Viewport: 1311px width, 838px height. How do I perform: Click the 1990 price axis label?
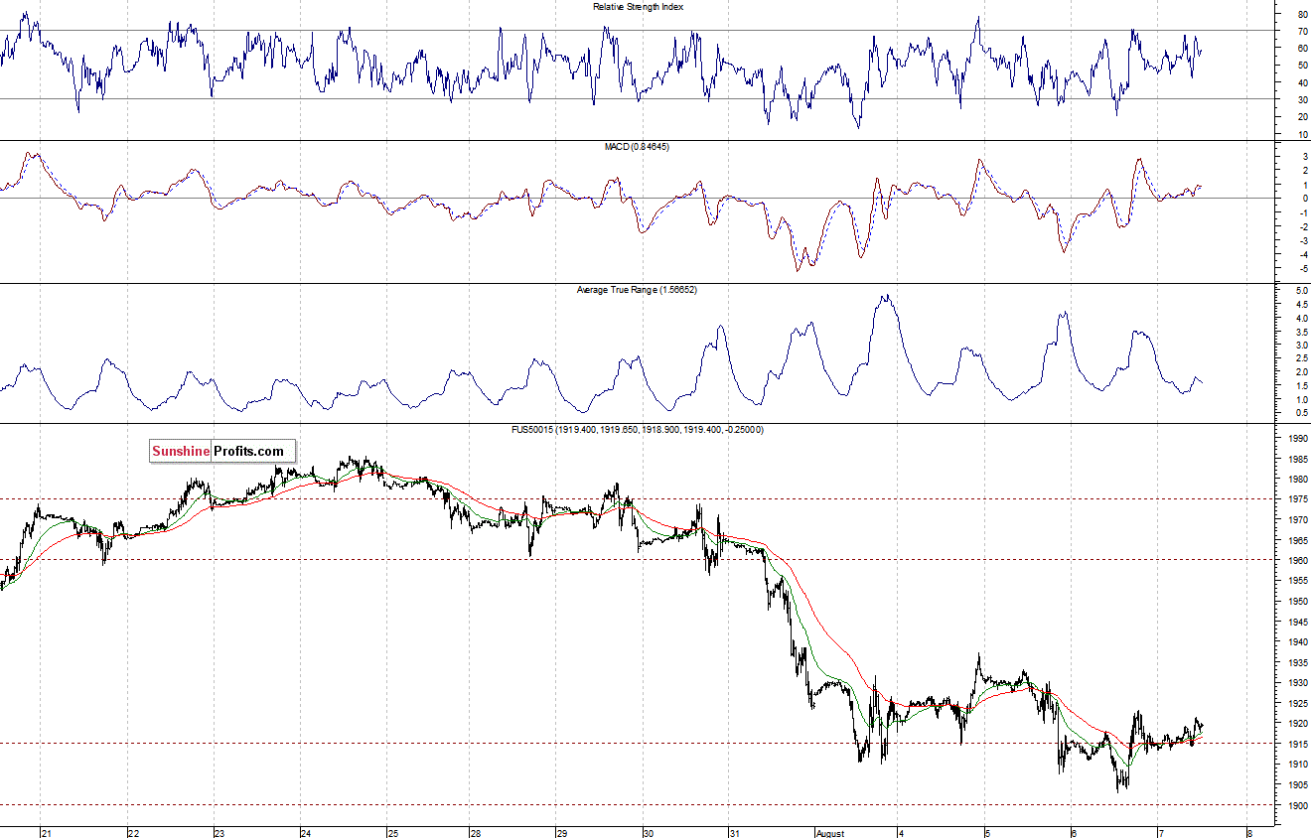coord(1297,439)
